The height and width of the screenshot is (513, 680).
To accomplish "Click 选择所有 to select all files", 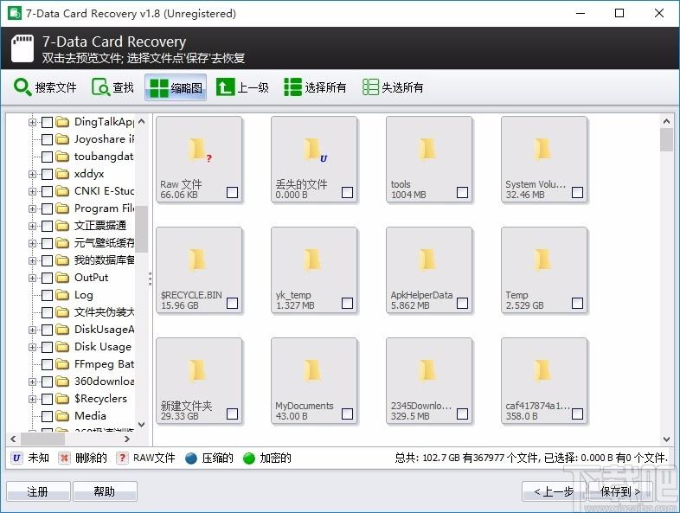I will (315, 87).
